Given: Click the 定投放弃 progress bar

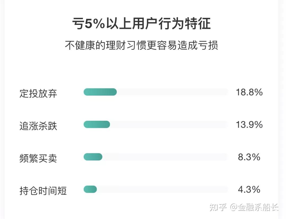Looking at the screenshot, I should 100,92.
